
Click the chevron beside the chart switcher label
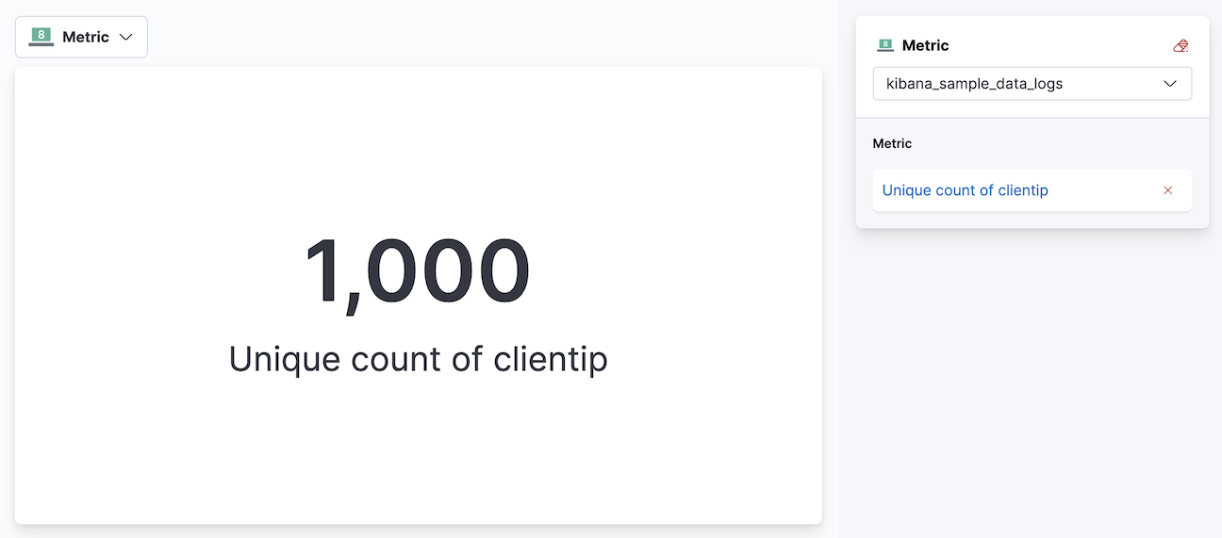pos(126,38)
